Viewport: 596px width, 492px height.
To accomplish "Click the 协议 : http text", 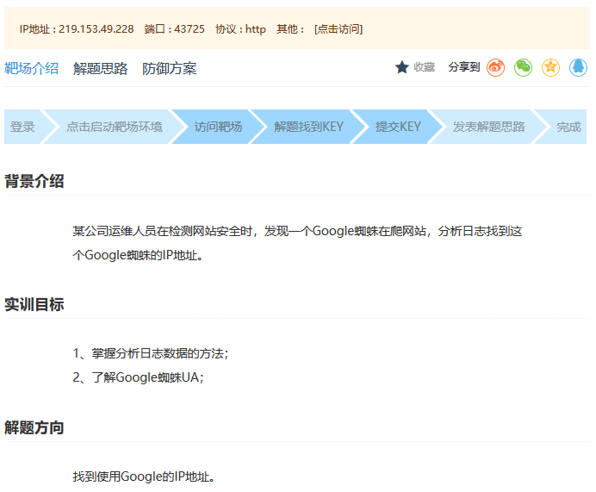I will tap(240, 29).
